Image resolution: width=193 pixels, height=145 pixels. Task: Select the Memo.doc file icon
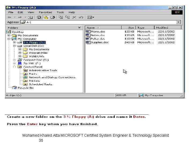(x=88, y=31)
